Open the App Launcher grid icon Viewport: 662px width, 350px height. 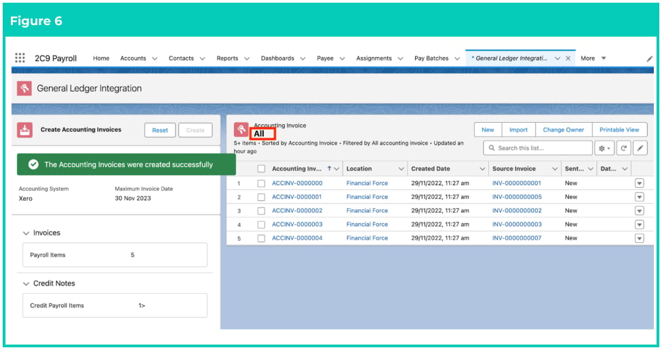coord(20,58)
